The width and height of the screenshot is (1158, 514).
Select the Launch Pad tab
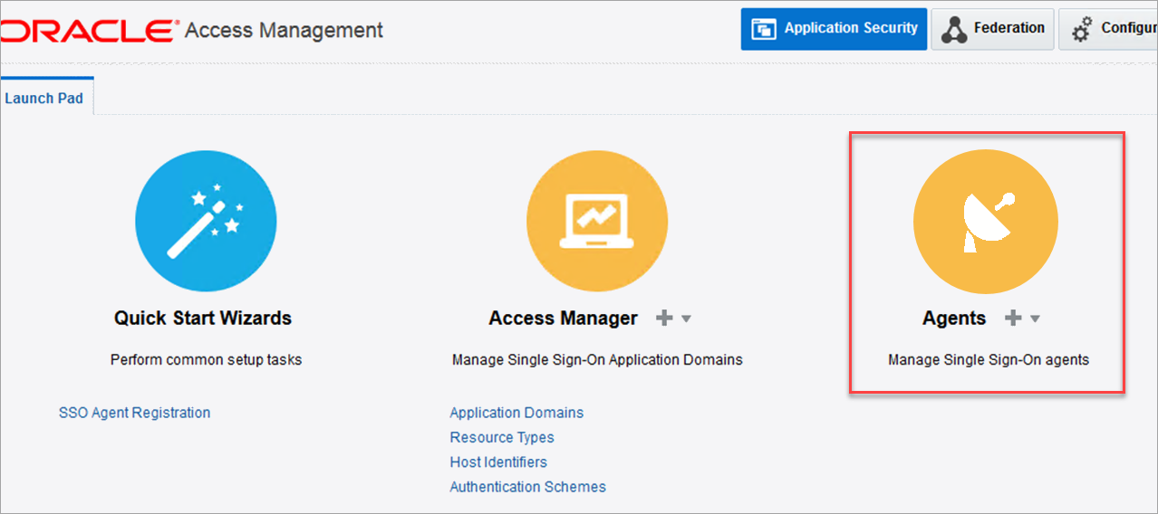point(44,98)
